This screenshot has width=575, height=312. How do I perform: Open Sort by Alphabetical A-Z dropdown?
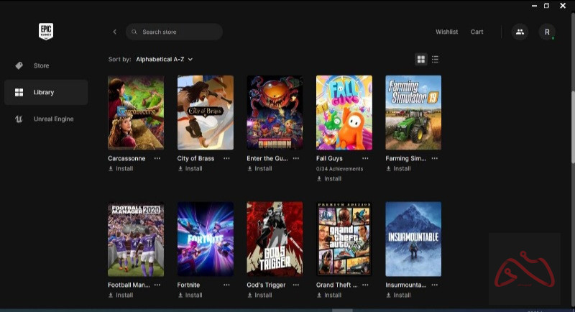click(x=164, y=59)
